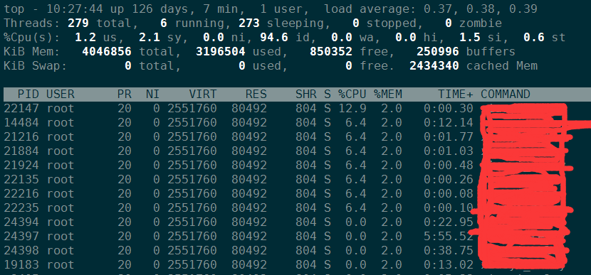Image resolution: width=591 pixels, height=275 pixels.
Task: Click the 0.6 st CPU value
Action: point(534,37)
